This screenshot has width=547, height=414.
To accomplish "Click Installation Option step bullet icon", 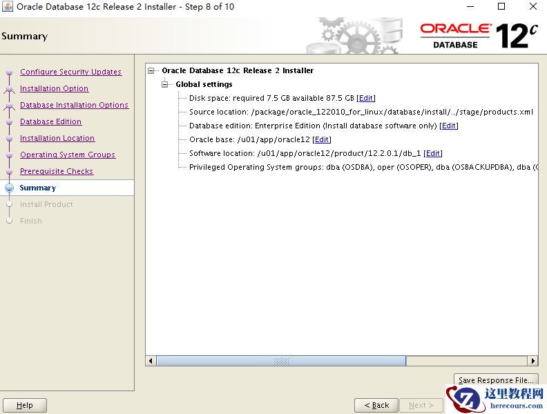I will (x=10, y=89).
